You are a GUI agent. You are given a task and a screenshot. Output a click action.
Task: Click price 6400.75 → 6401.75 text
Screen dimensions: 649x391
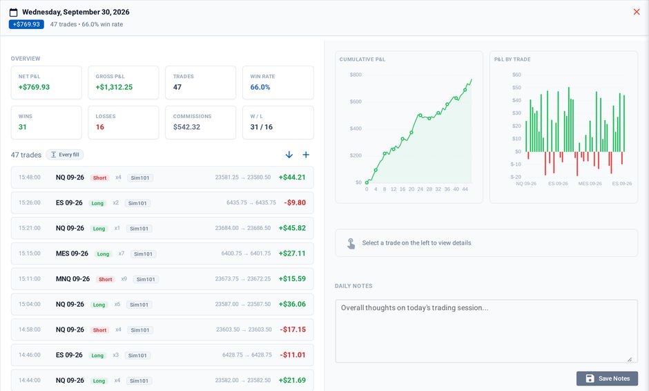click(x=246, y=253)
